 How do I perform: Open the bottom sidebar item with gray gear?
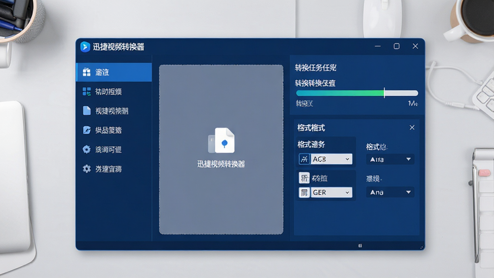[x=114, y=169]
